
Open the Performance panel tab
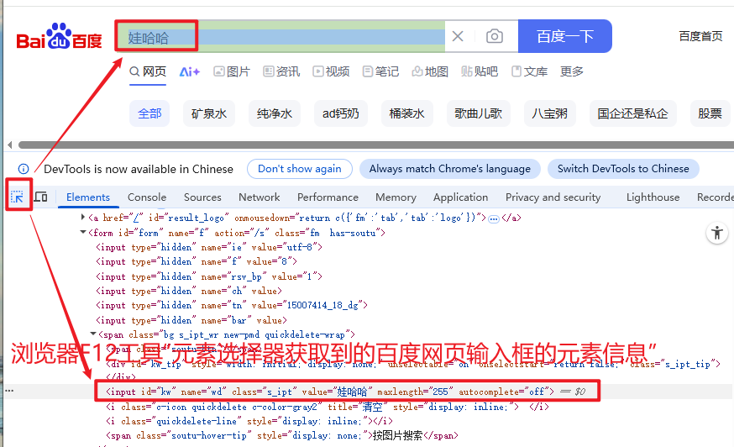(x=328, y=197)
